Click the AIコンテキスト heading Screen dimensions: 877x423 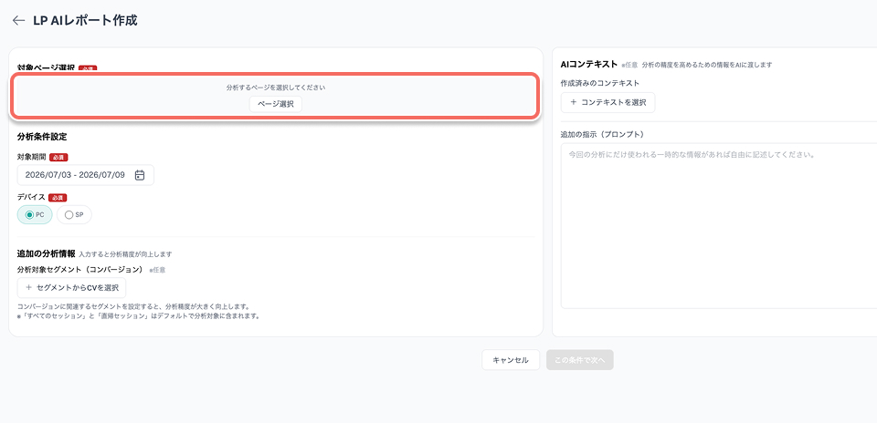coord(589,64)
